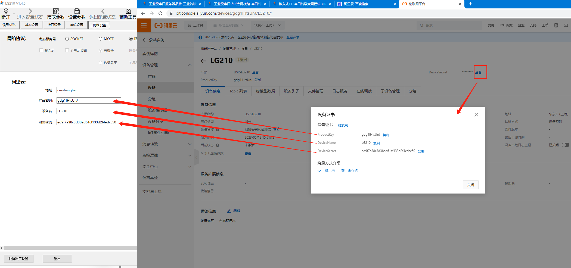
Task: Click 读取参数 read parameters icon
Action: [x=56, y=11]
